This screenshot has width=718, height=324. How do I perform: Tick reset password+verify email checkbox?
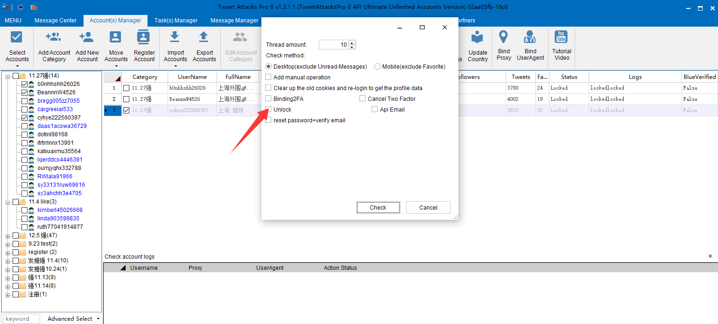268,120
